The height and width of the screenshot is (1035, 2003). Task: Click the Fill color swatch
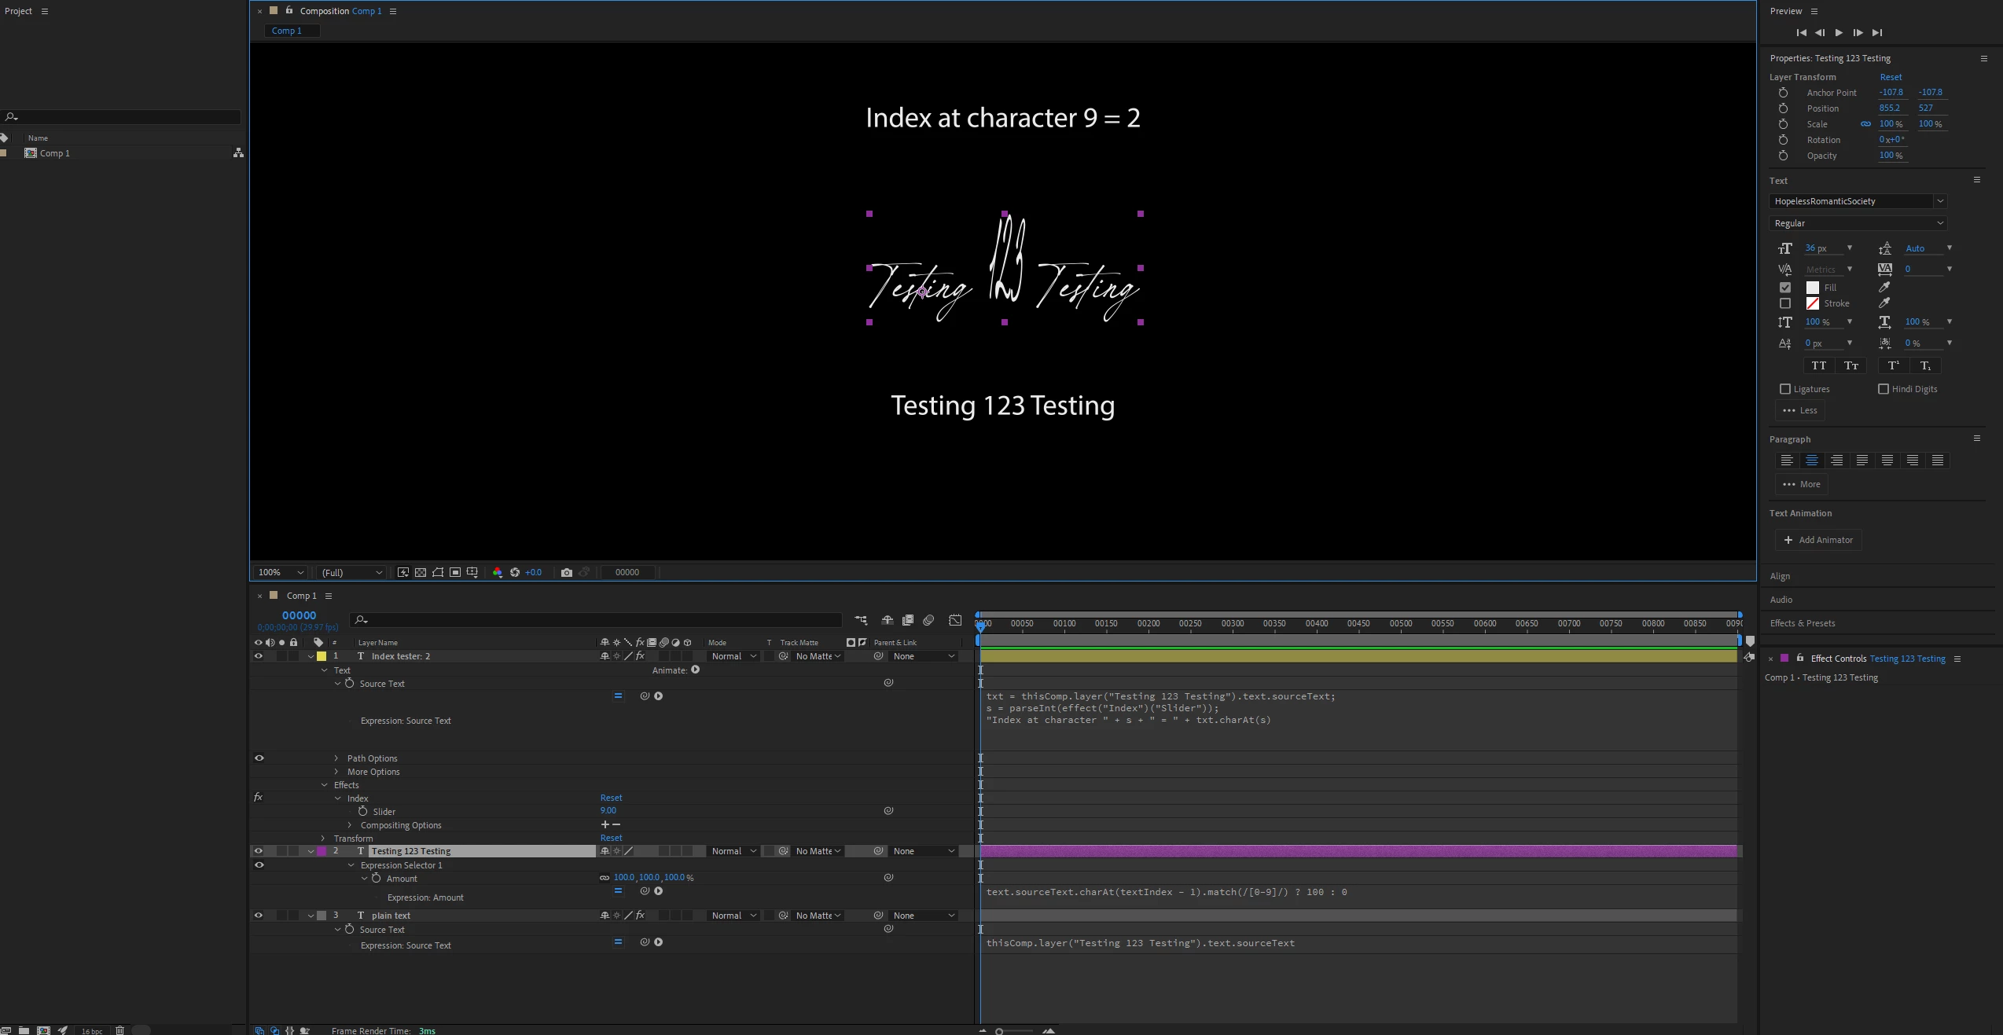coord(1812,288)
